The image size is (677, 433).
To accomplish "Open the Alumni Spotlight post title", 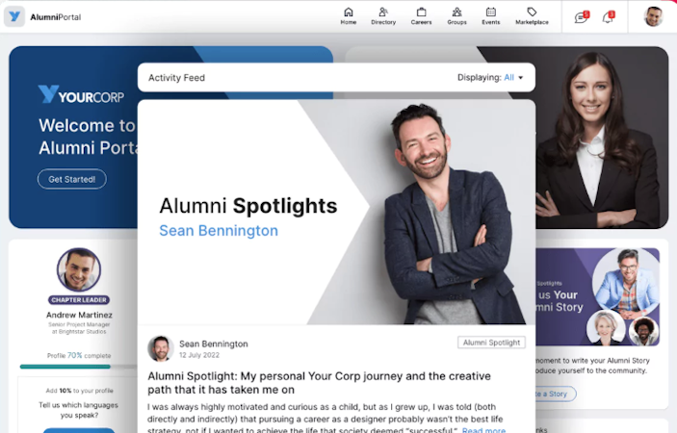I will tap(319, 383).
